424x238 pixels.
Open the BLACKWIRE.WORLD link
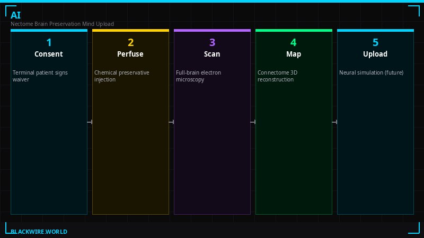[39, 232]
